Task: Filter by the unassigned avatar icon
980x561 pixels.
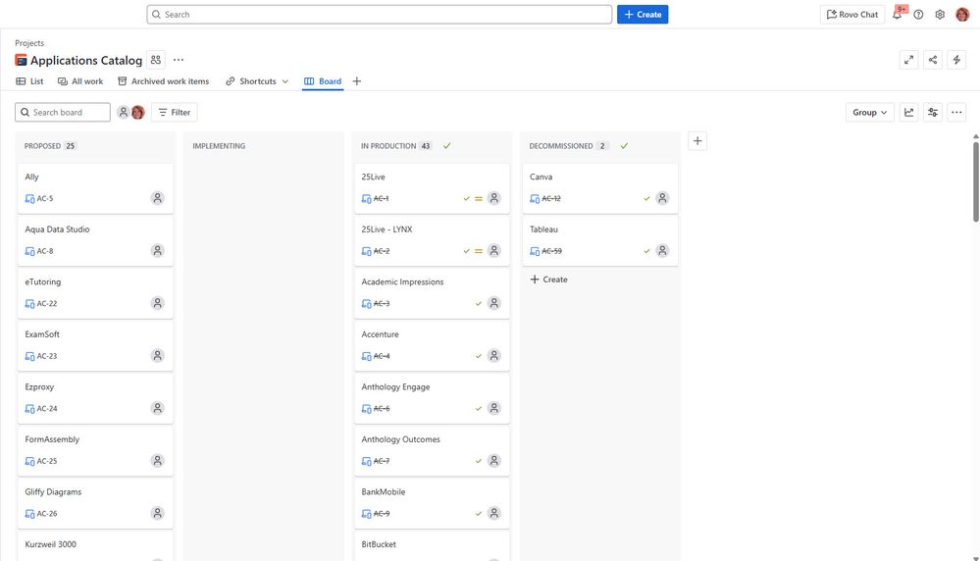Action: pos(124,113)
